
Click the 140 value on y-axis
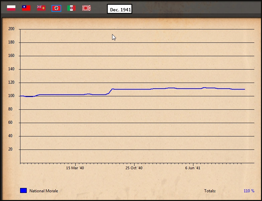(11, 69)
